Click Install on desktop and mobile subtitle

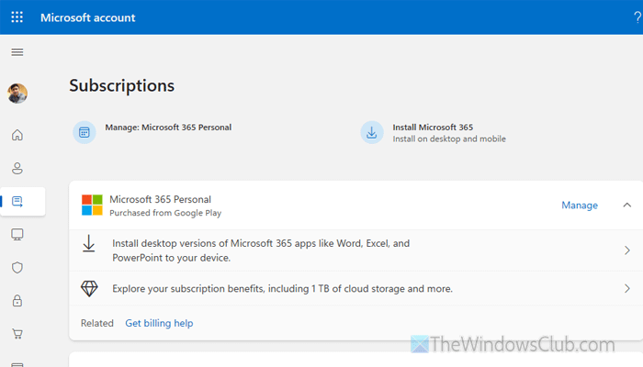[449, 139]
